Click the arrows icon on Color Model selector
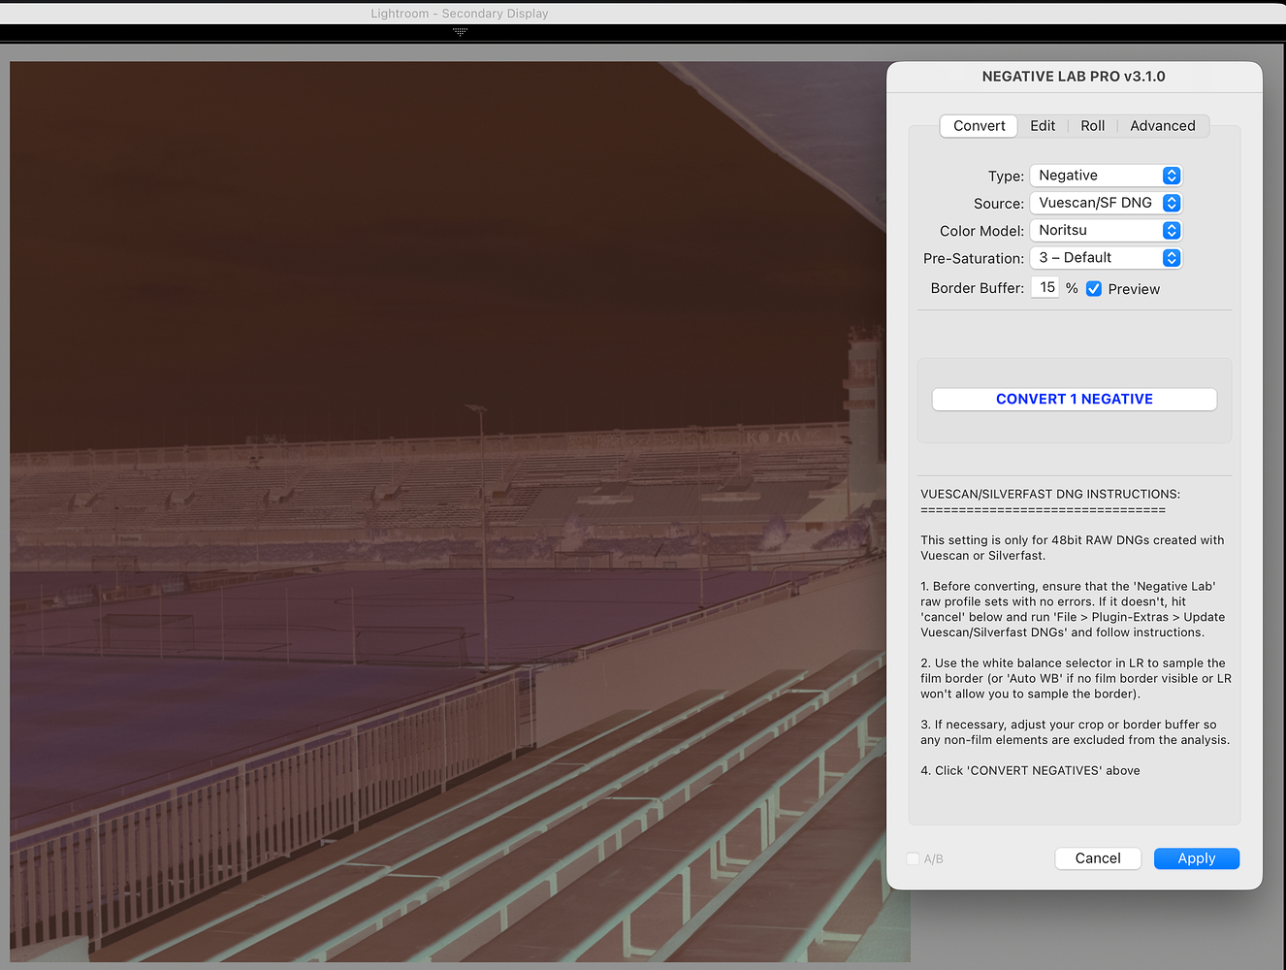The height and width of the screenshot is (970, 1286). pyautogui.click(x=1171, y=230)
